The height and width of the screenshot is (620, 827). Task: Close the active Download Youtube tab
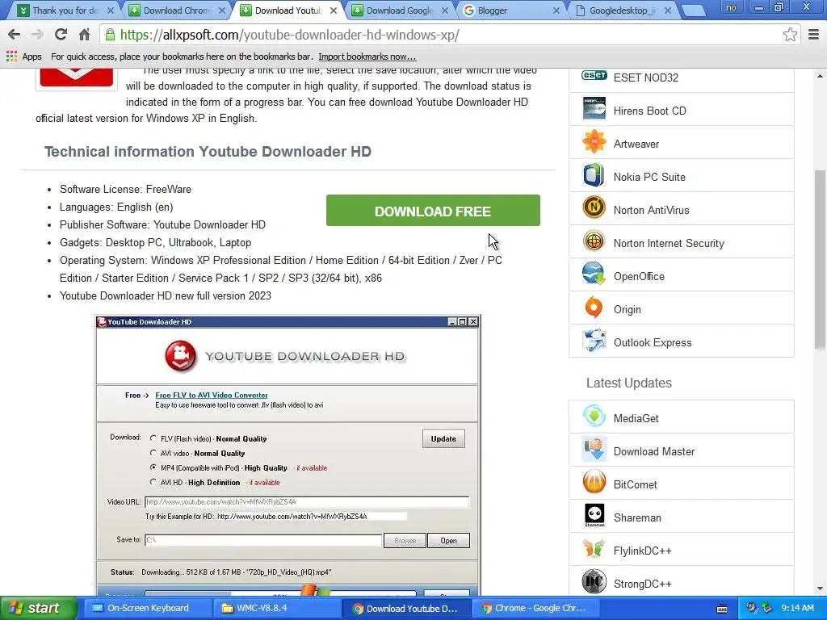(334, 10)
